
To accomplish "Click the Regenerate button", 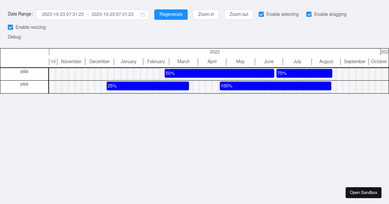I will pyautogui.click(x=171, y=14).
